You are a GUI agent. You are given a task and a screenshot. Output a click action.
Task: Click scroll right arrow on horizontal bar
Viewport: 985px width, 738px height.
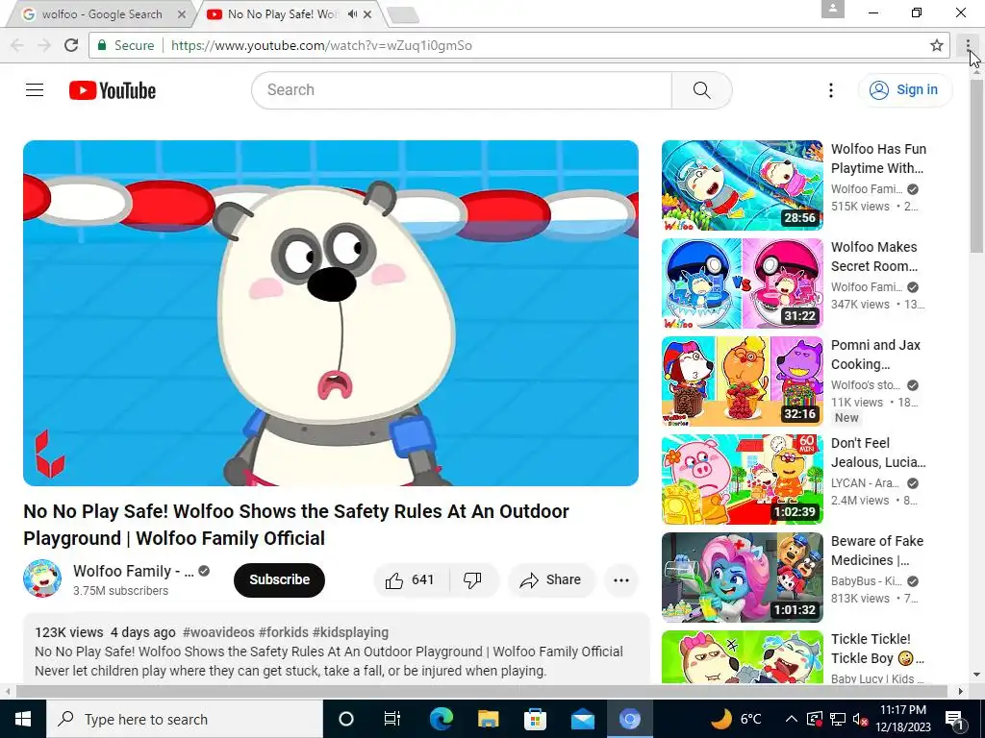coord(961,691)
